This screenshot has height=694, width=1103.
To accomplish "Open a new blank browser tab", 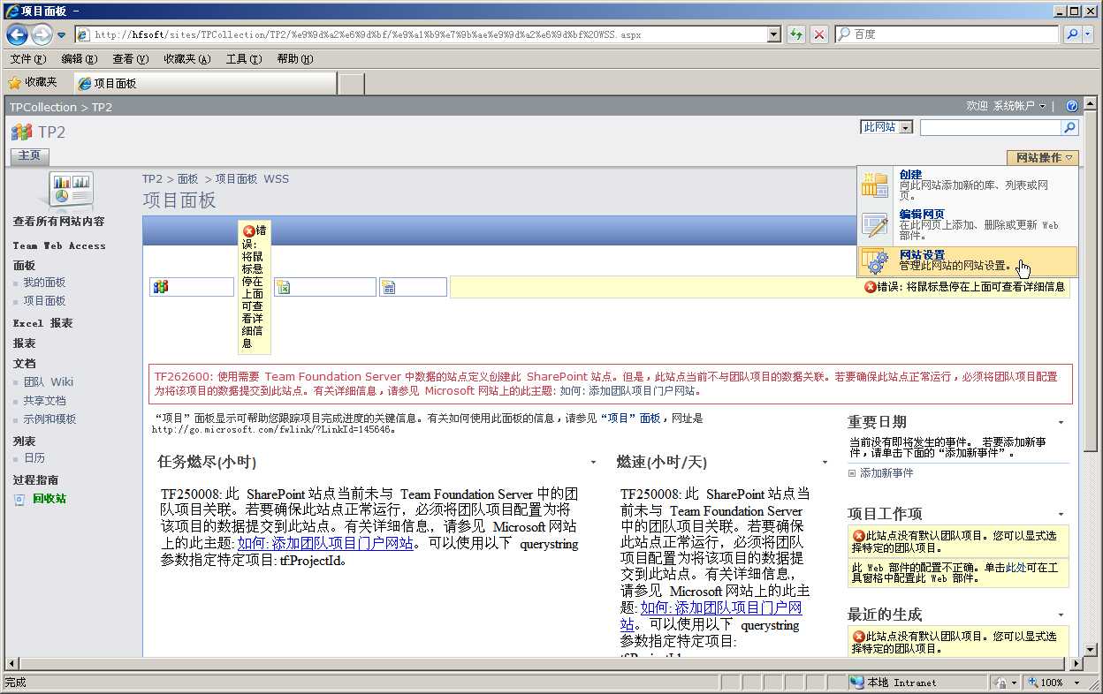I will tap(352, 84).
